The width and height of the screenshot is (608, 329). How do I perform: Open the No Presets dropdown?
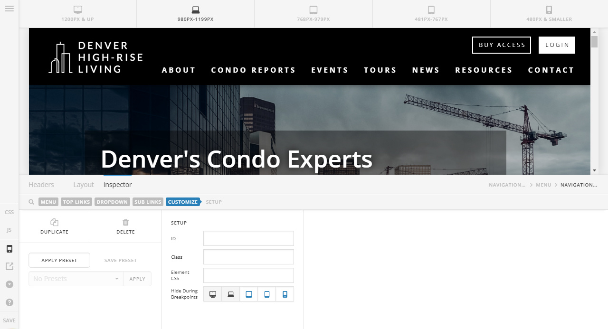(x=76, y=279)
